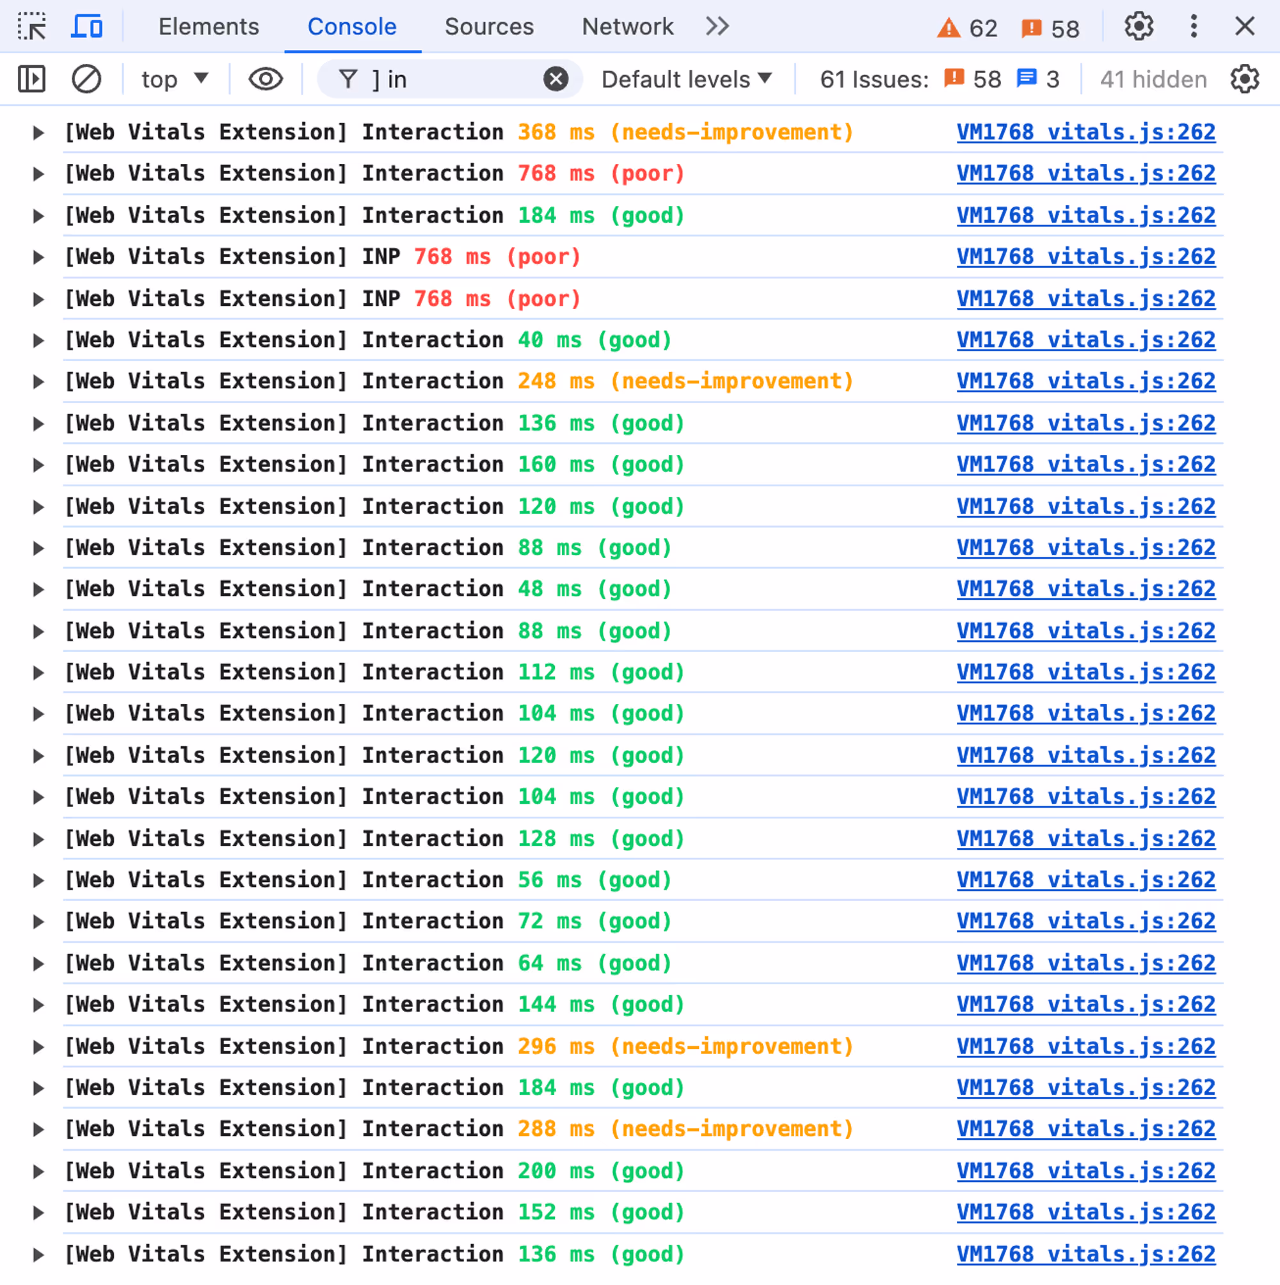Click the Interaction 152 ms (good) message
The height and width of the screenshot is (1285, 1280).
374,1212
